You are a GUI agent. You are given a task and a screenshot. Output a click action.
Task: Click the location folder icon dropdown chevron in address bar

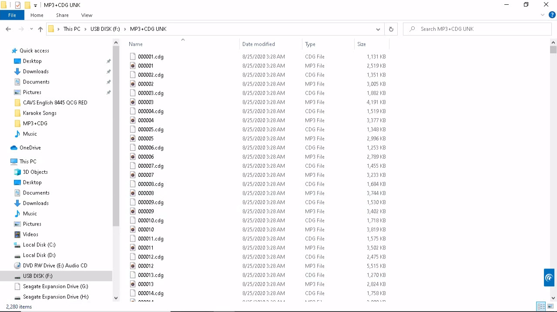coord(59,29)
